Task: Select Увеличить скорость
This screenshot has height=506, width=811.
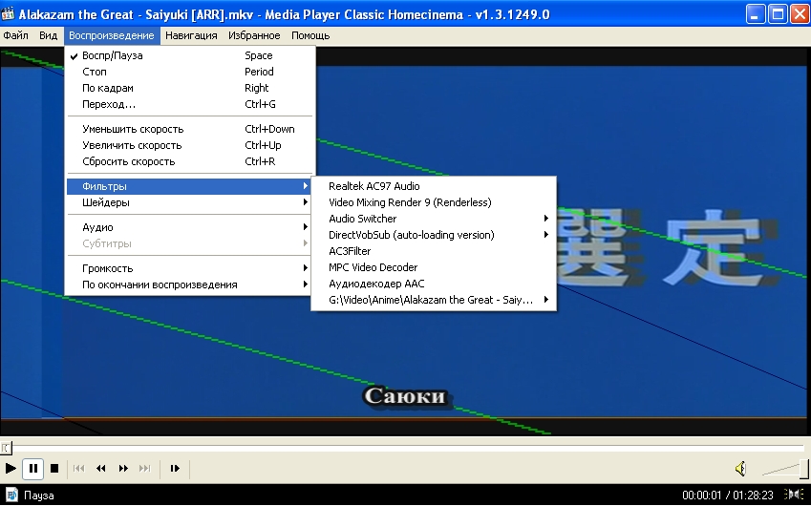Action: (189, 145)
